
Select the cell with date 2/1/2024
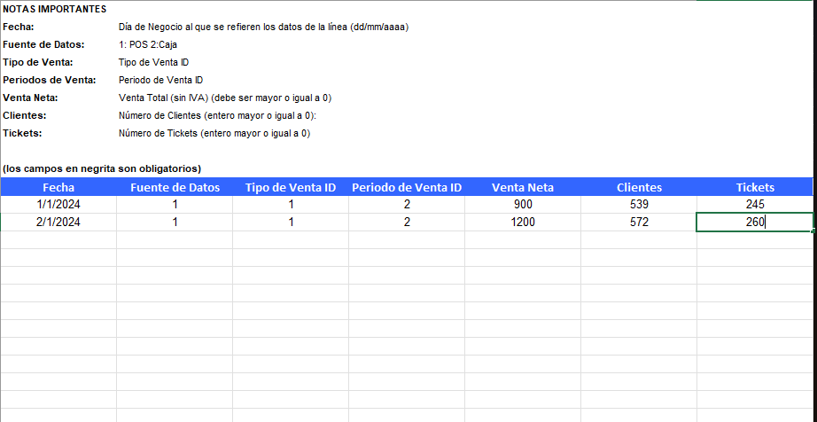58,223
